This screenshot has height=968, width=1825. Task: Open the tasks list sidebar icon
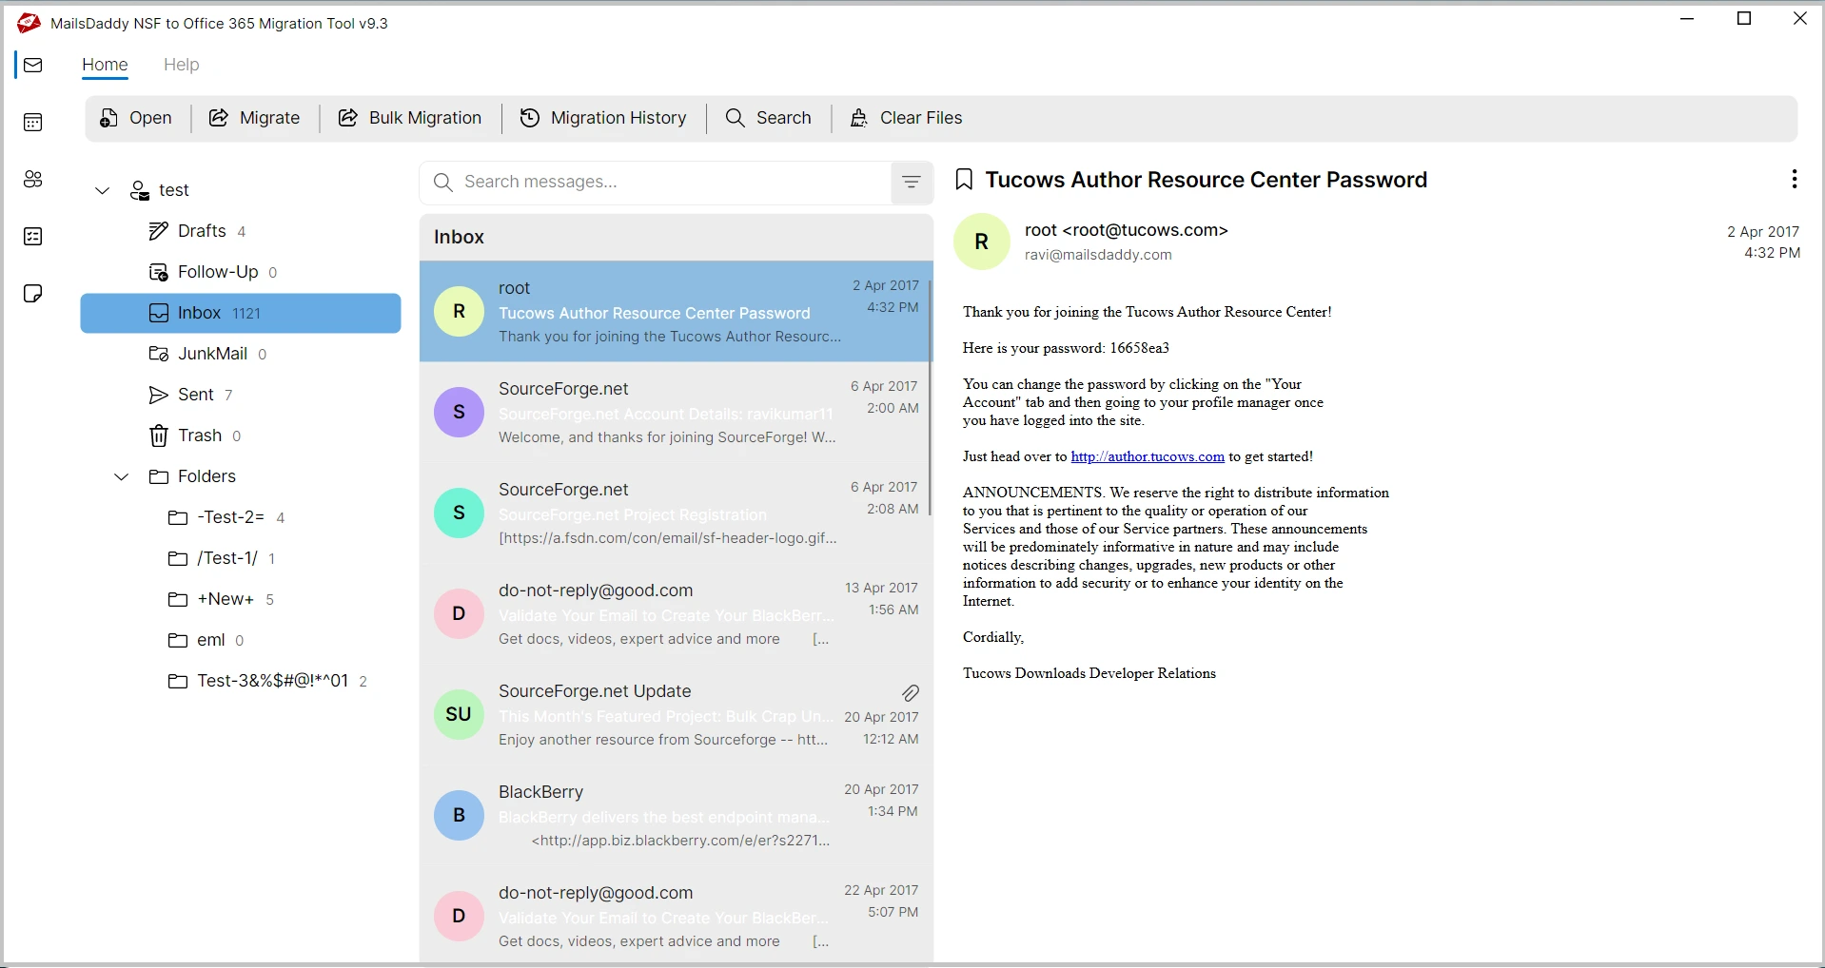33,237
